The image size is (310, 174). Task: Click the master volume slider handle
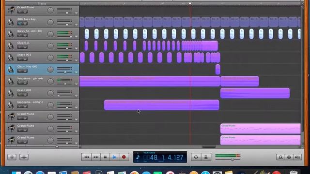point(232,159)
